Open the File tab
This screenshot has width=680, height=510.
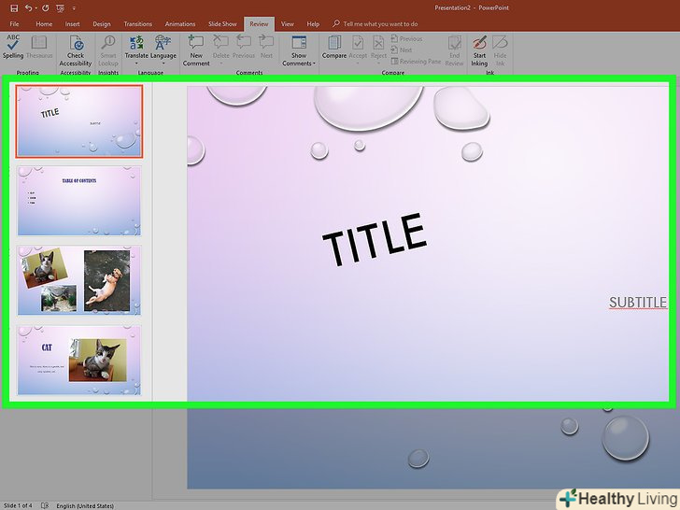tap(14, 24)
